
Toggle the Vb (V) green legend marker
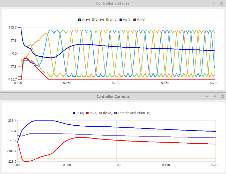click(94, 20)
